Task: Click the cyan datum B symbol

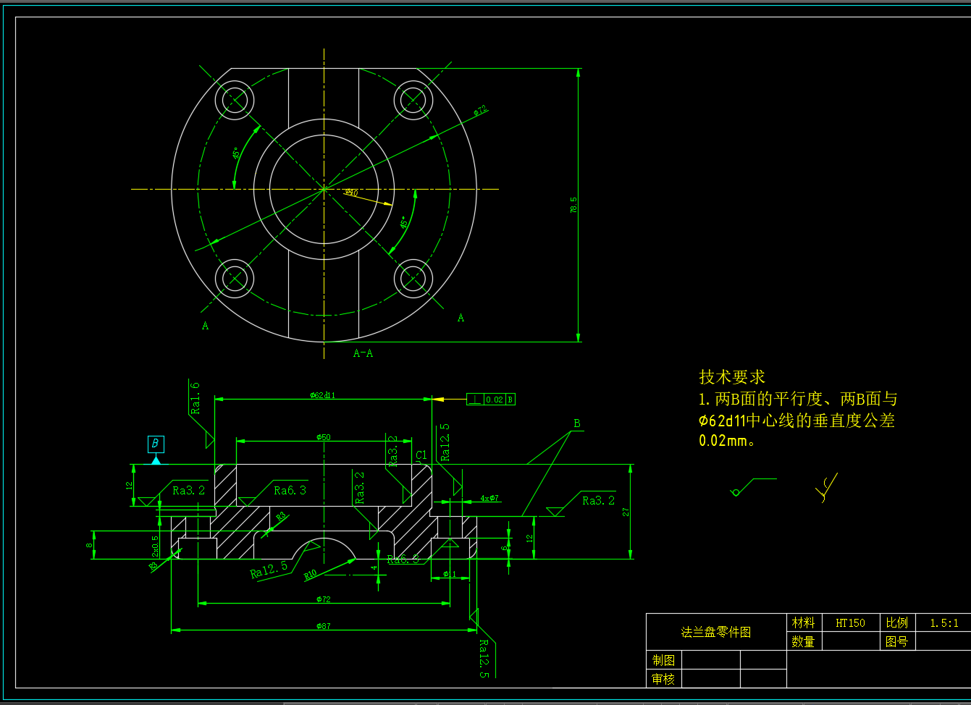Action: pyautogui.click(x=156, y=444)
